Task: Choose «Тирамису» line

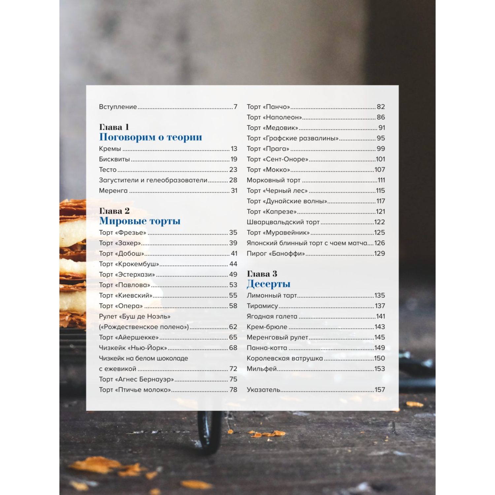Action: point(316,306)
